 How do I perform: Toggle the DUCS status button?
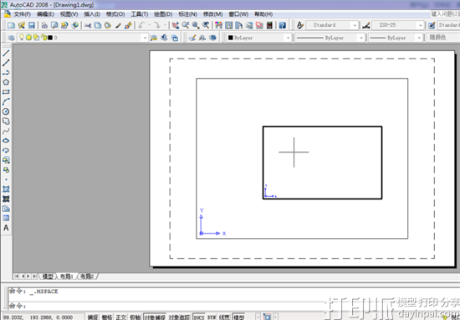(x=199, y=317)
